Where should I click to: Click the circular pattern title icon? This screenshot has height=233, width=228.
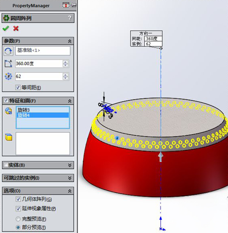point(6,18)
